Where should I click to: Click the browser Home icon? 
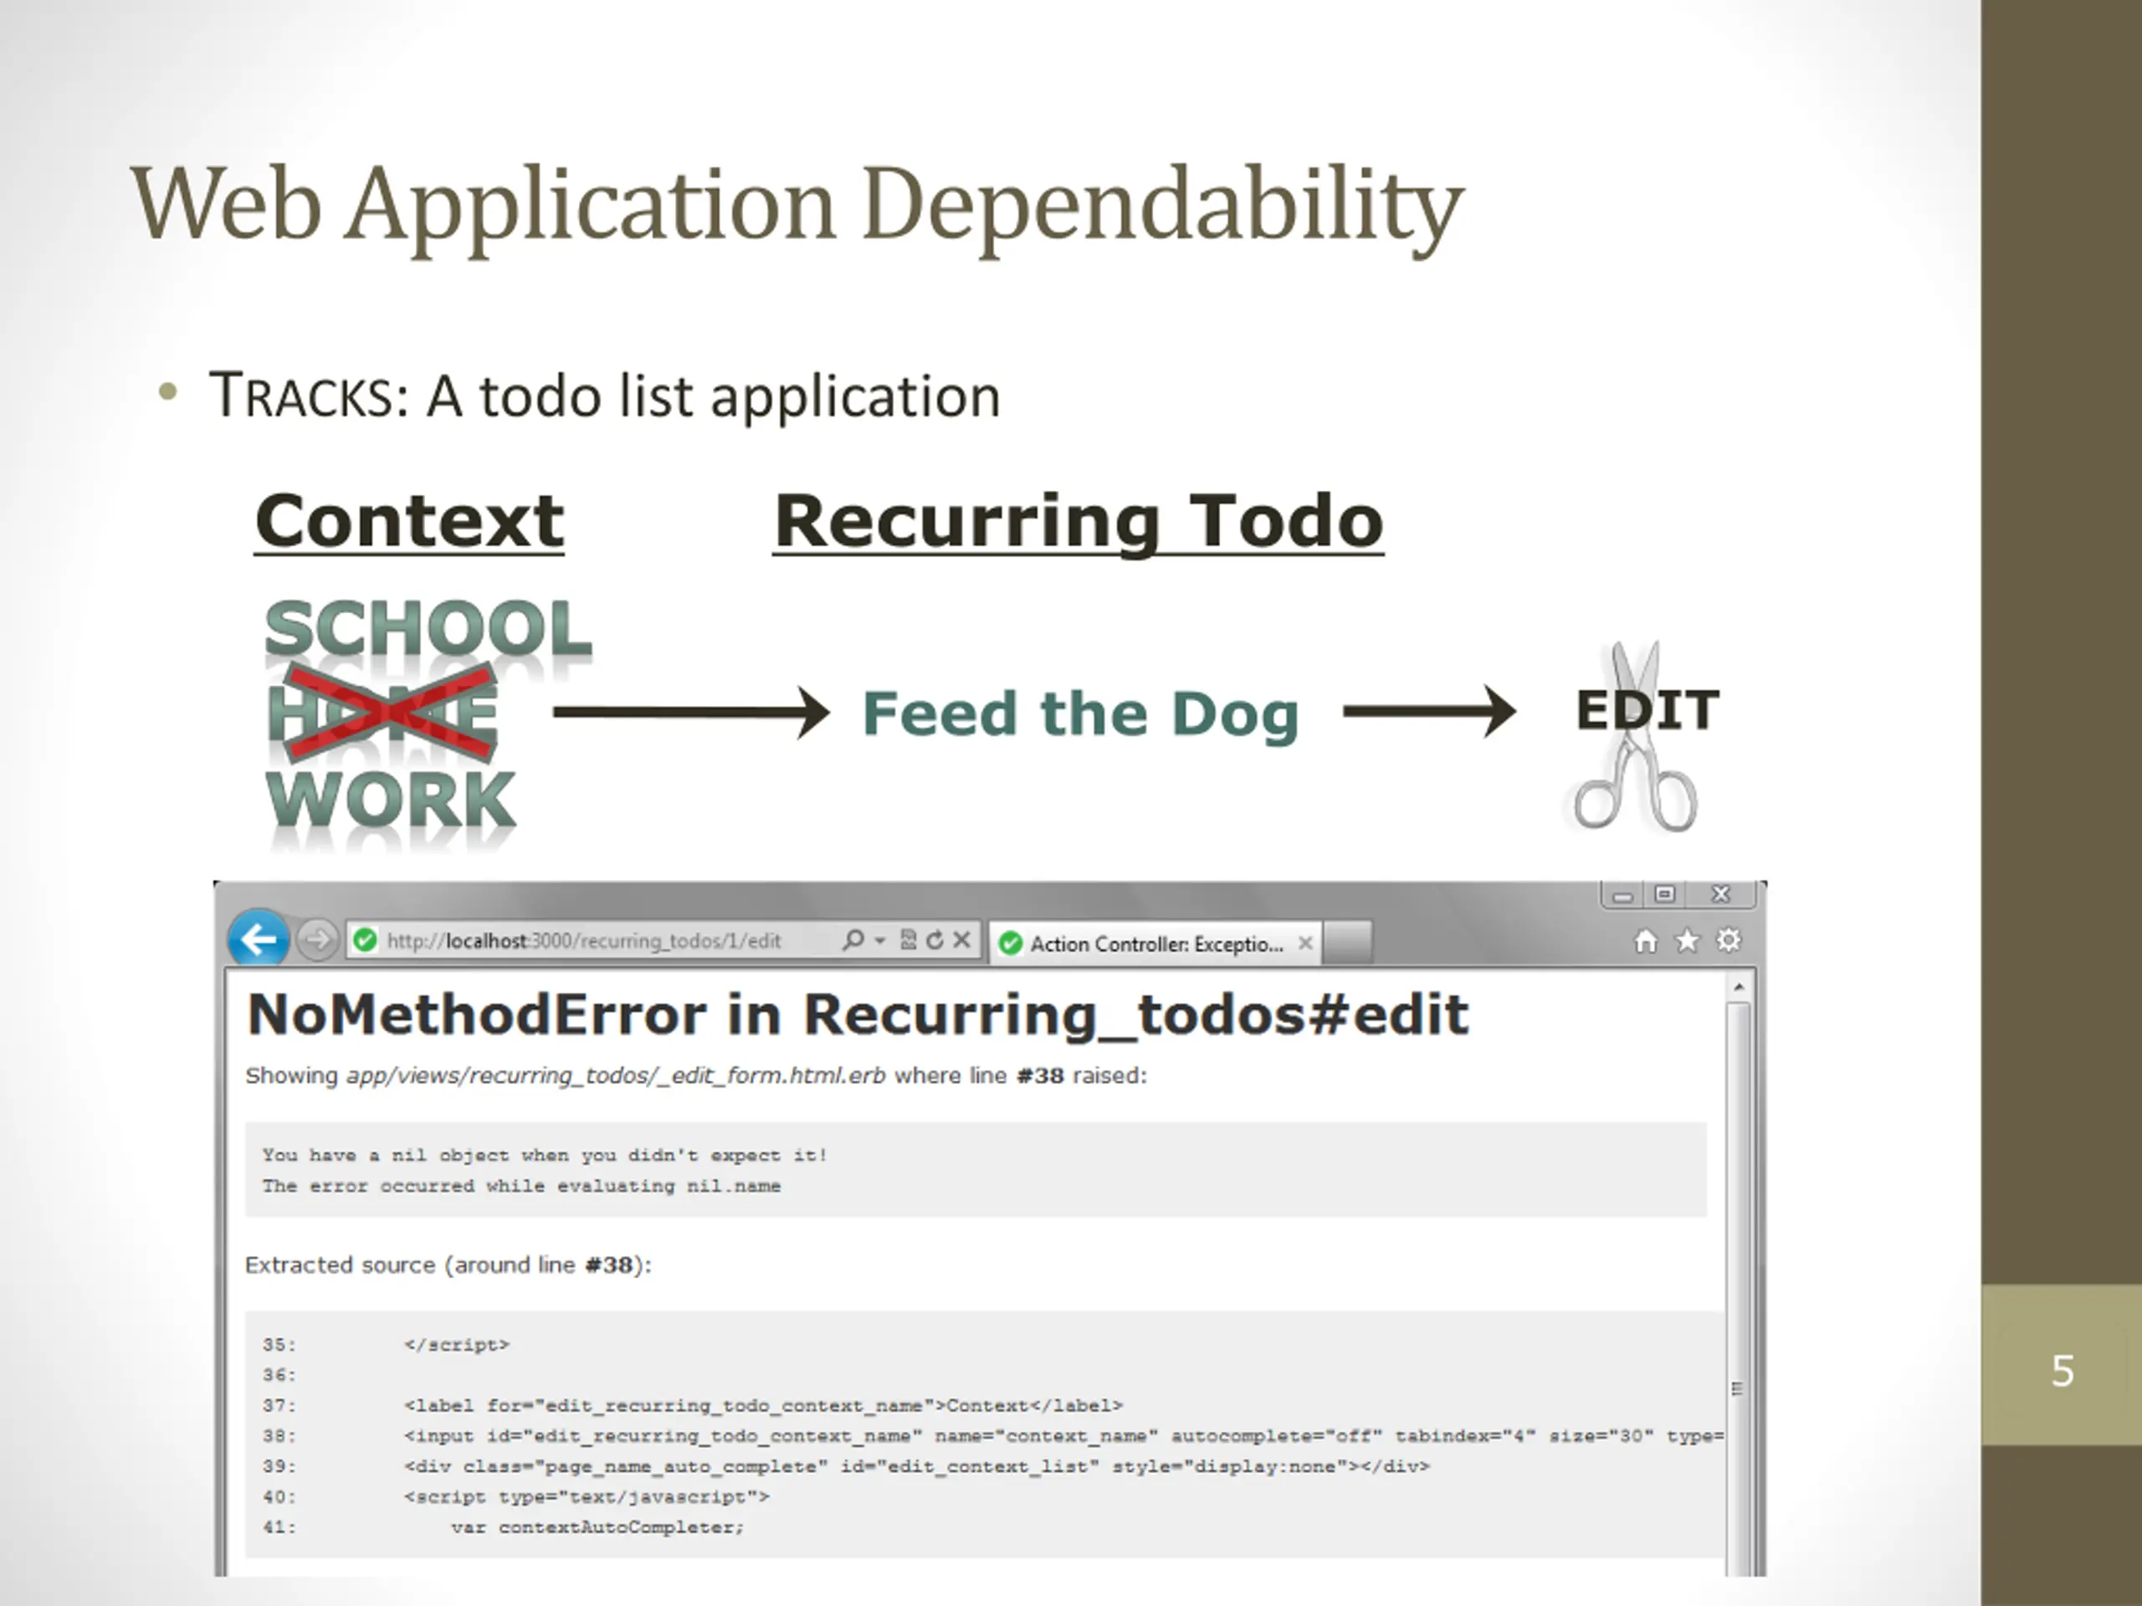click(1646, 941)
